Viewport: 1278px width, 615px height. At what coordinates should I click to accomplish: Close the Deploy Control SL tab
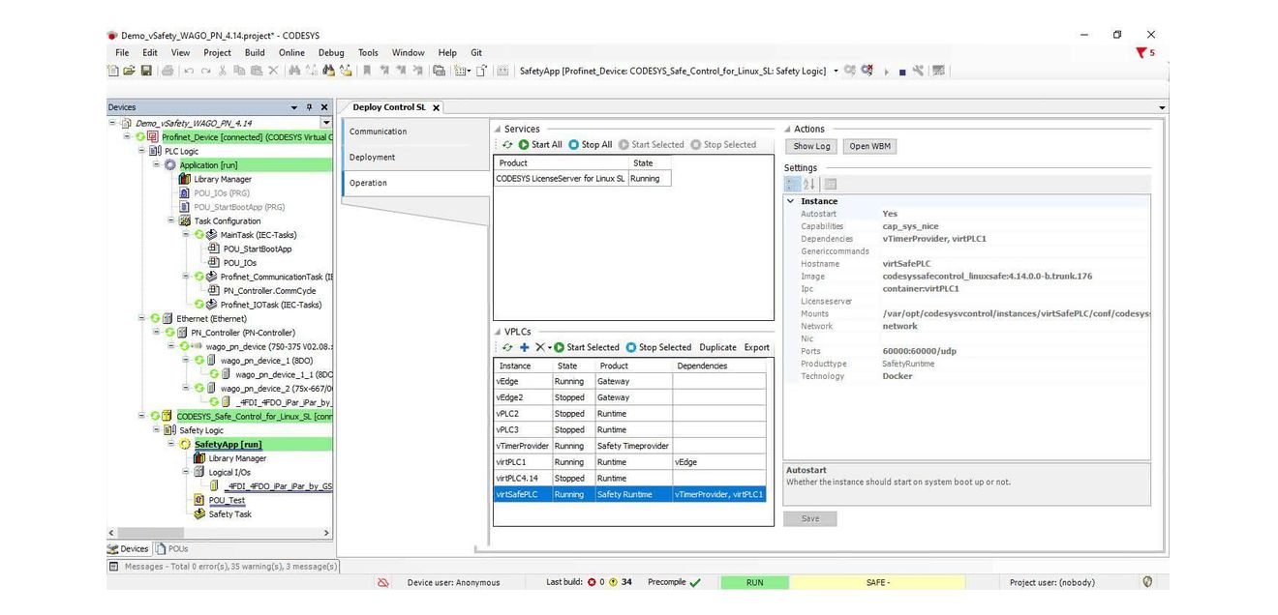click(x=437, y=107)
